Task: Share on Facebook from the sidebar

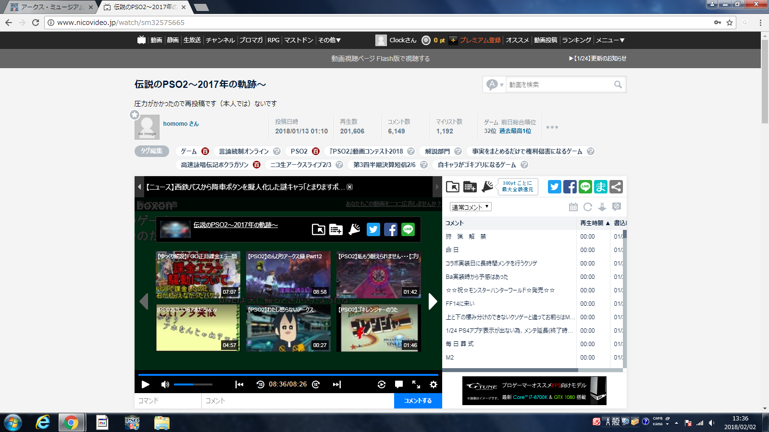Action: coord(570,187)
